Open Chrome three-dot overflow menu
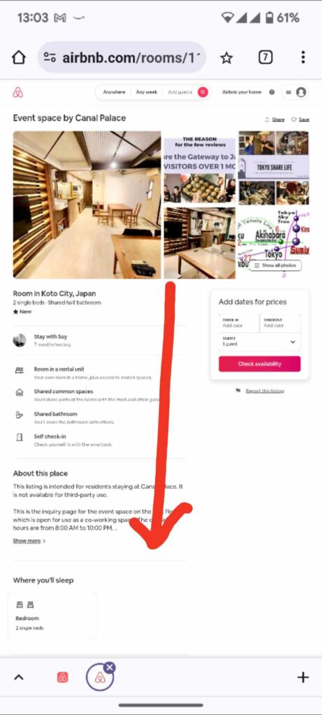The image size is (322, 715). [303, 57]
